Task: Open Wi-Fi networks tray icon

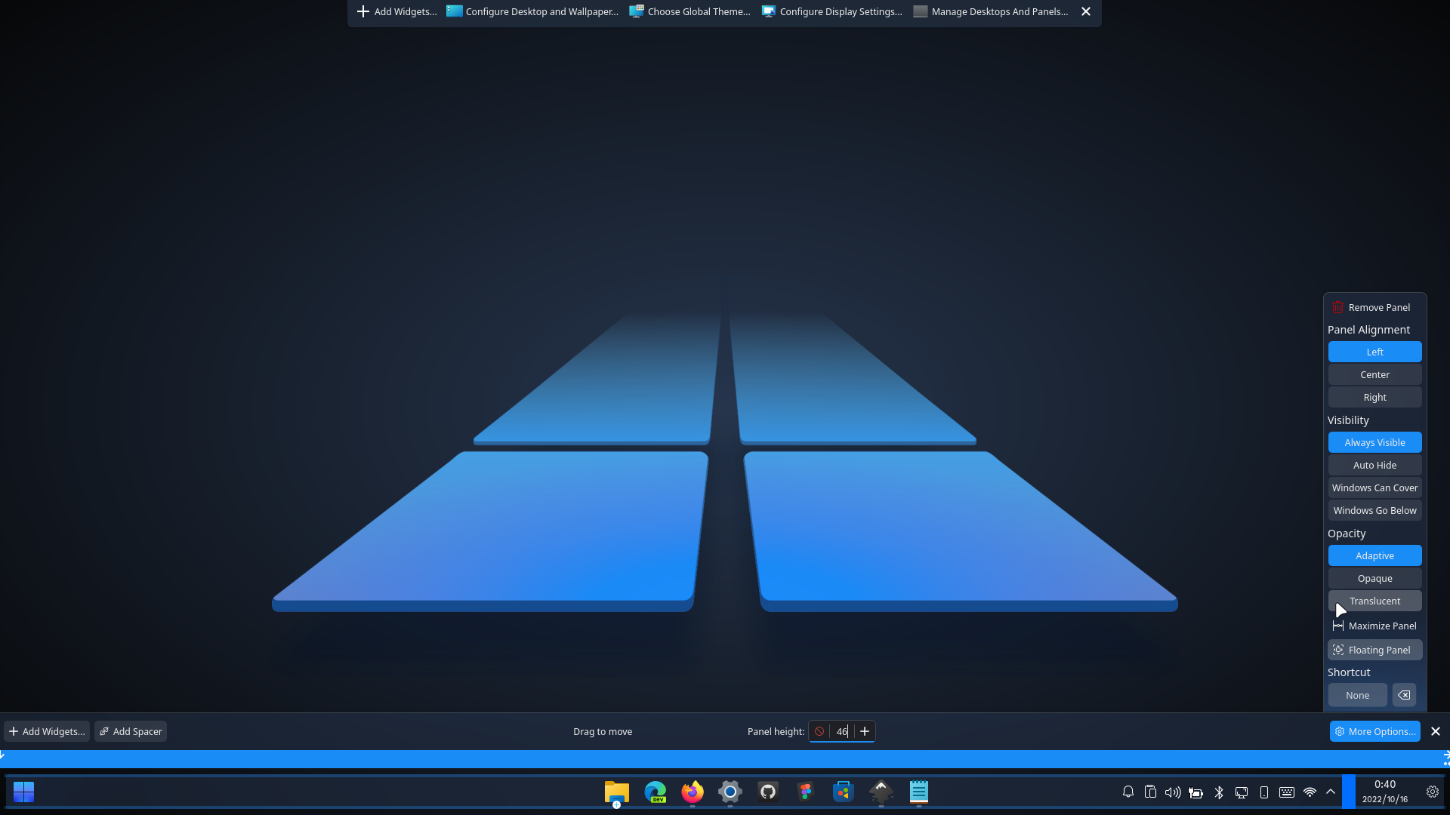Action: [1310, 792]
